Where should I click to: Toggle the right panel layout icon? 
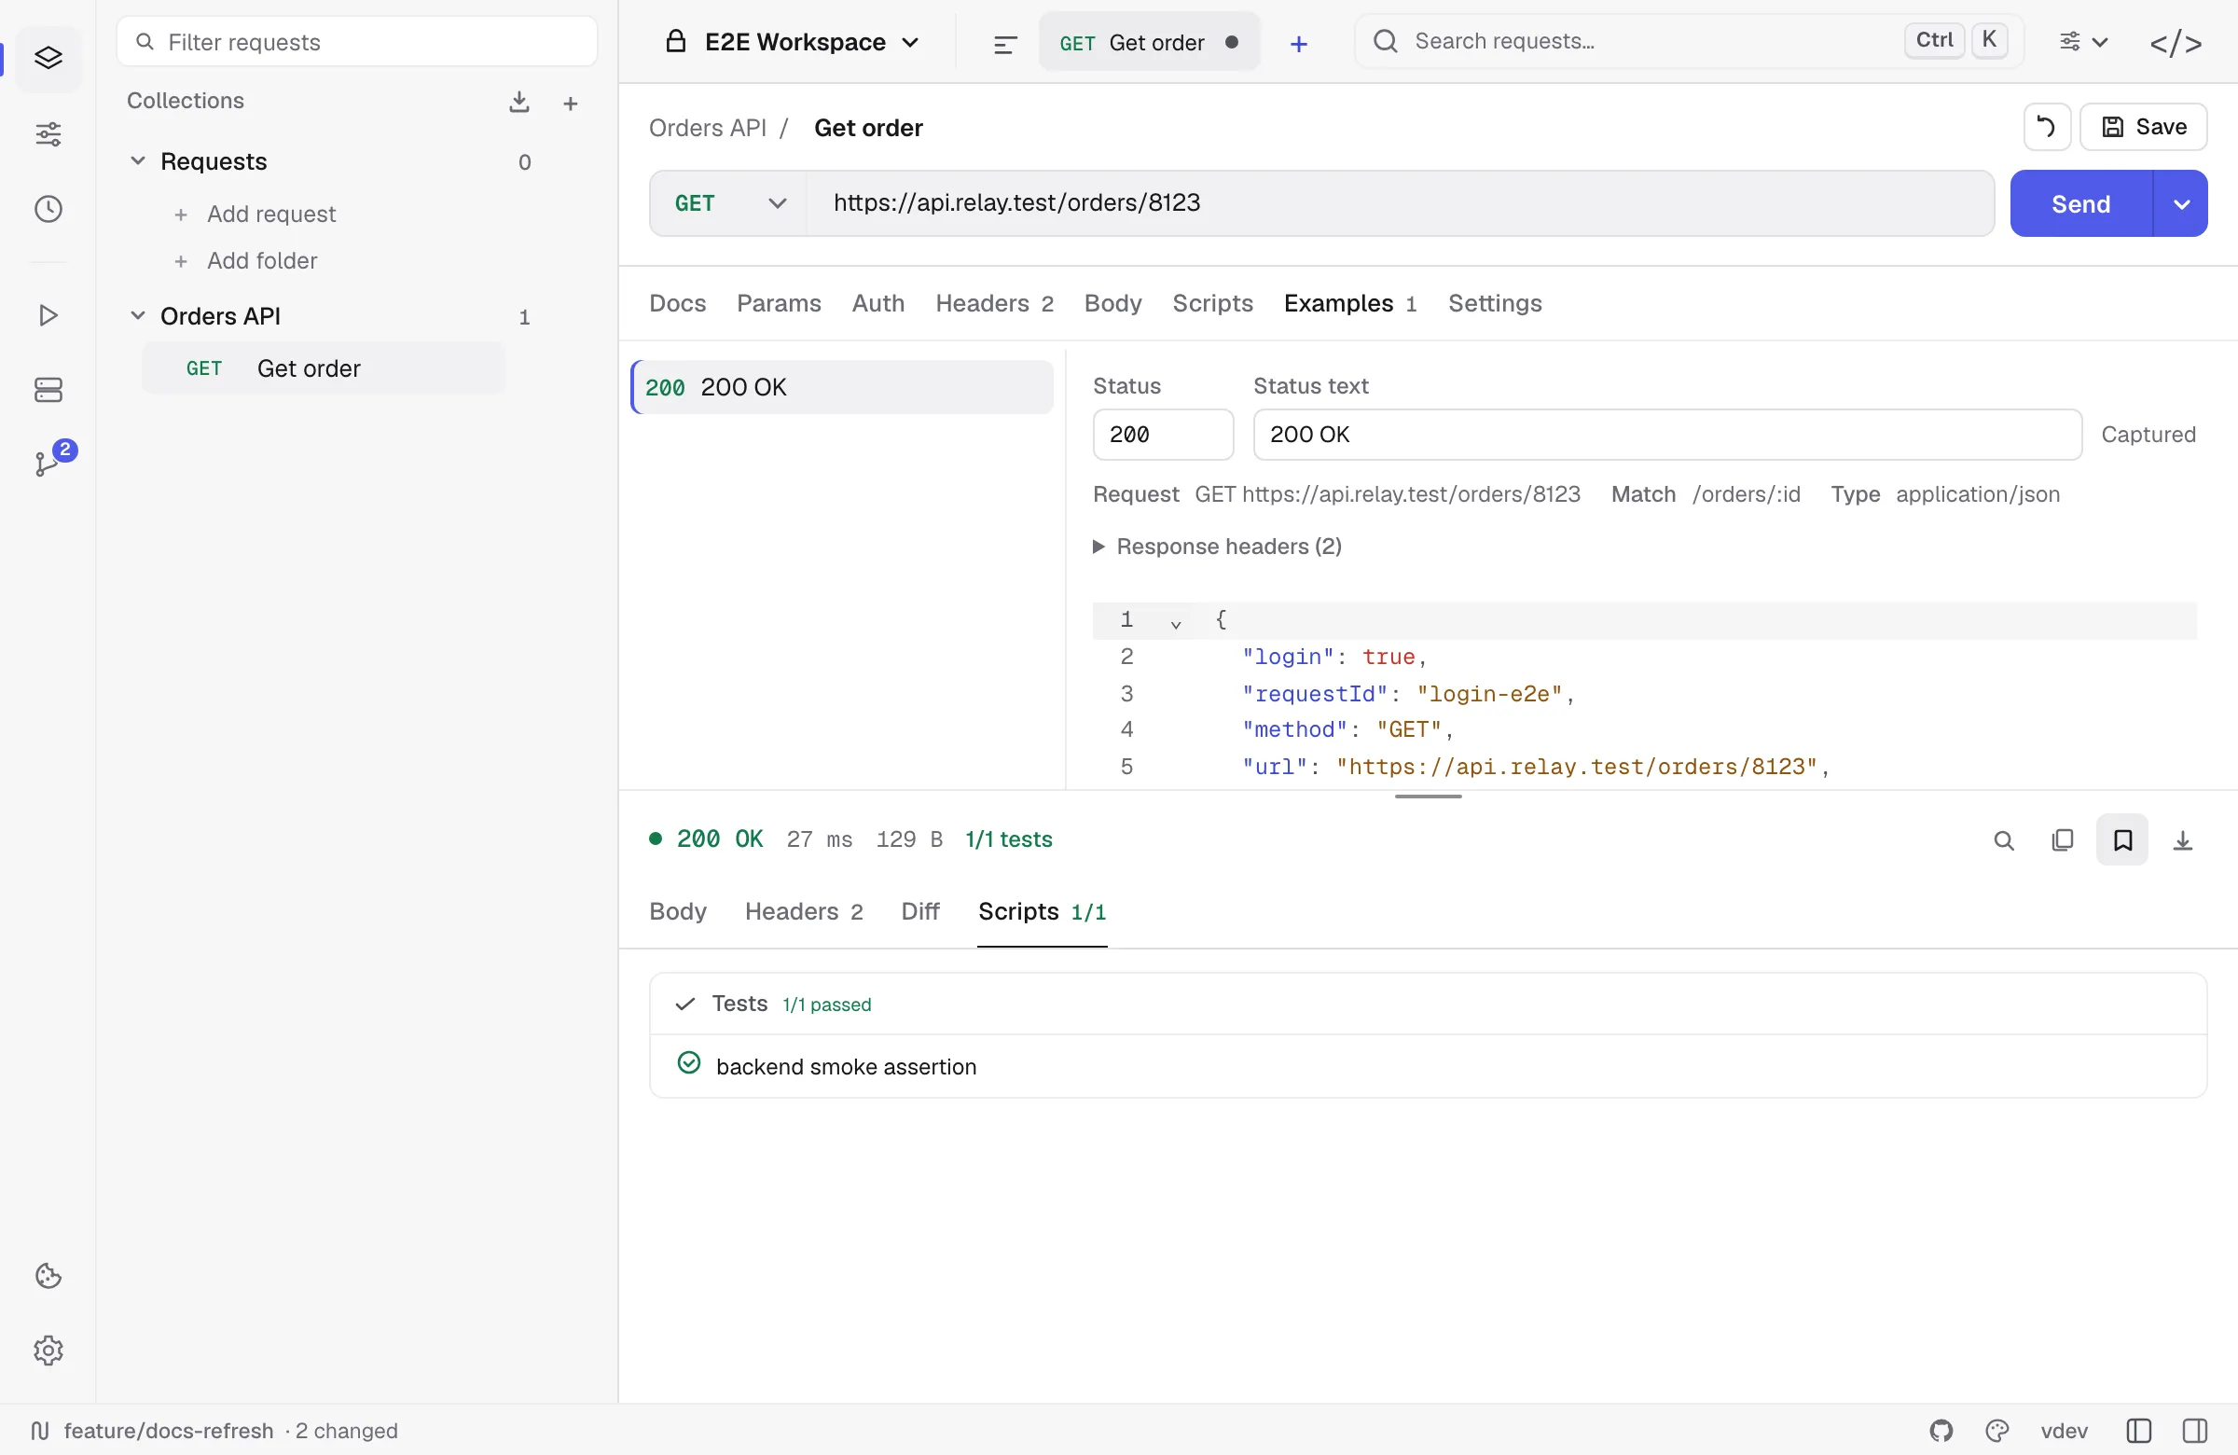click(x=2195, y=1431)
